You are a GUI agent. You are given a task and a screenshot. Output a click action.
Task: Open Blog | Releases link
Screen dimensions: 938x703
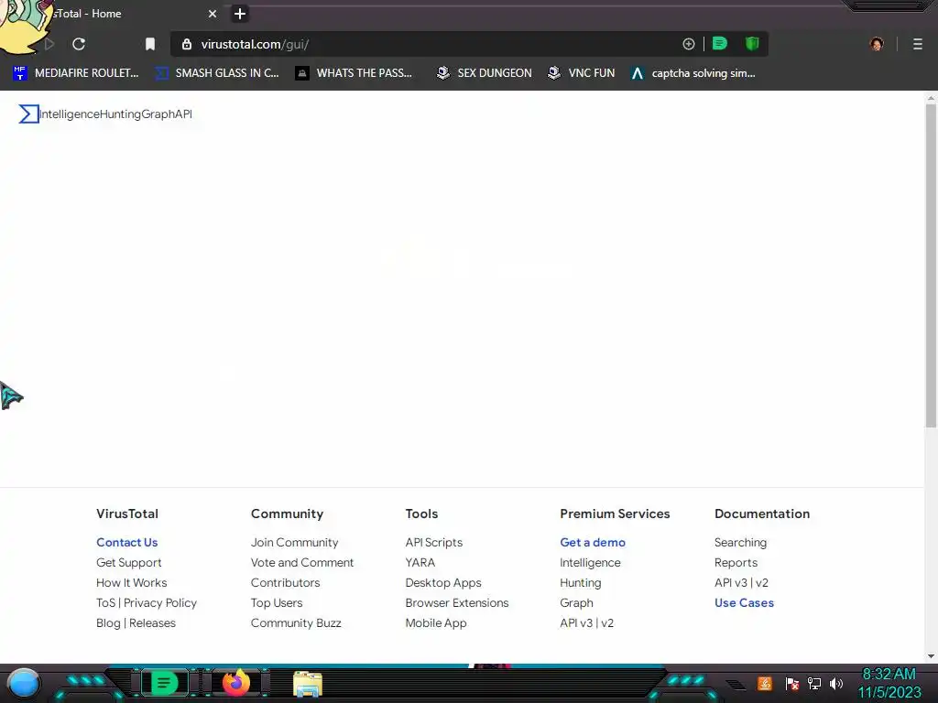click(x=136, y=622)
